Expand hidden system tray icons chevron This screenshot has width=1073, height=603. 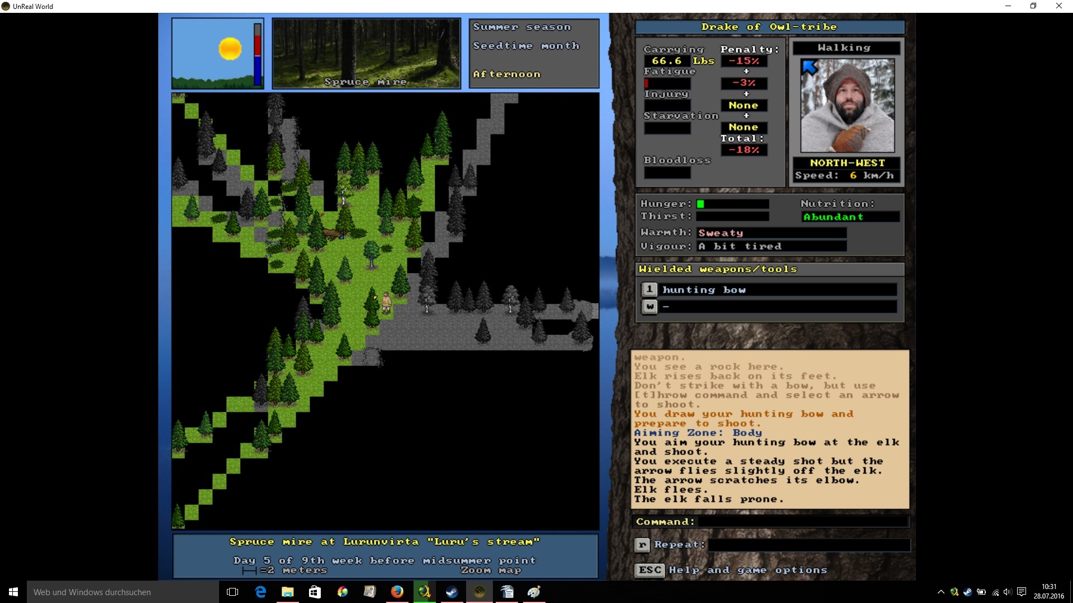click(941, 592)
